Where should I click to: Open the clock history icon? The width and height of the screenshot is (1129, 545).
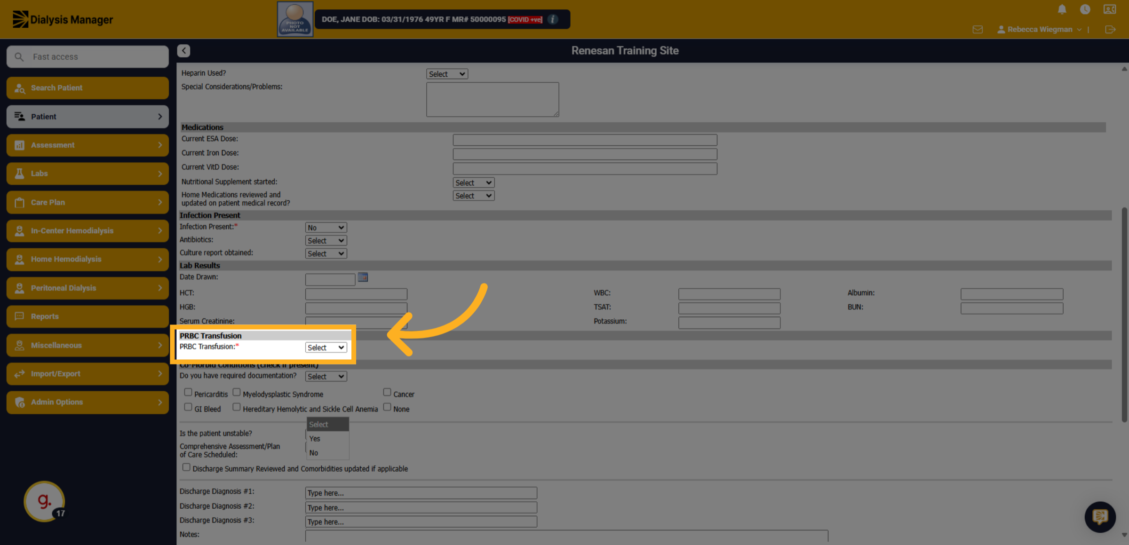point(1085,9)
